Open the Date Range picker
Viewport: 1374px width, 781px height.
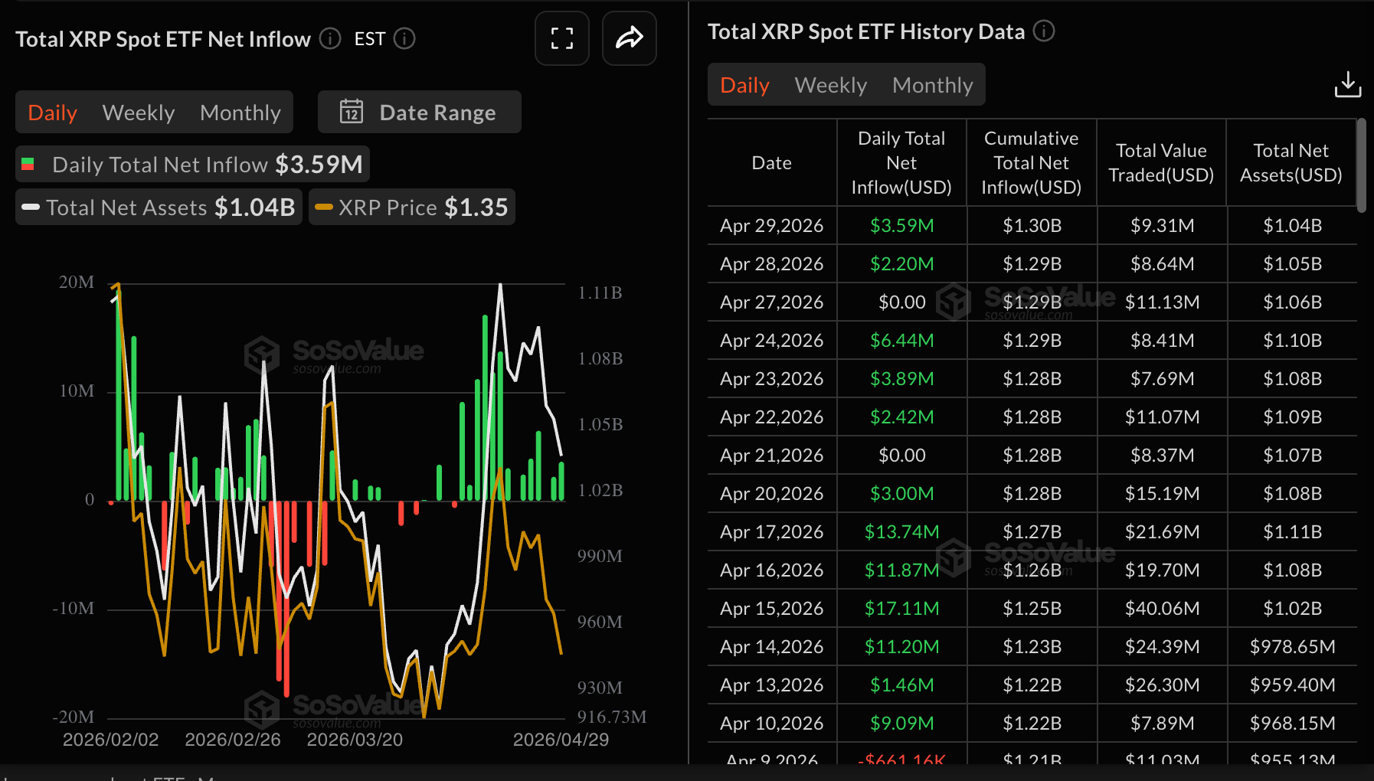(420, 112)
